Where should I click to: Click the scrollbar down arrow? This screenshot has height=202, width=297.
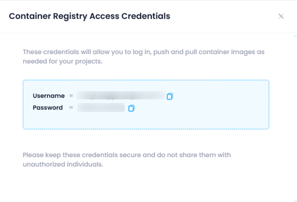click(x=295, y=200)
